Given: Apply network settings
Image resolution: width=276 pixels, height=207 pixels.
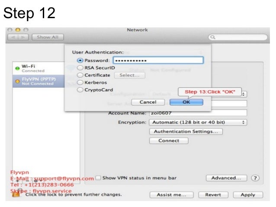Looking at the screenshot, I should click(248, 195).
